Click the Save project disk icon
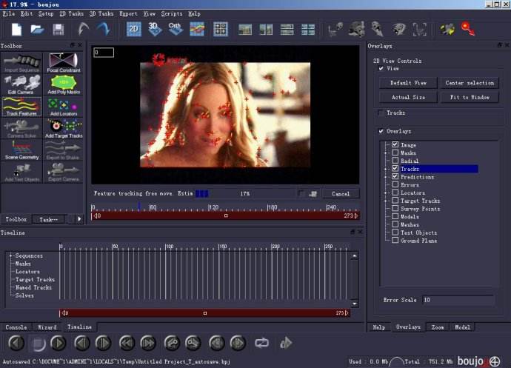Screen dimensions: 511x368 (59, 30)
